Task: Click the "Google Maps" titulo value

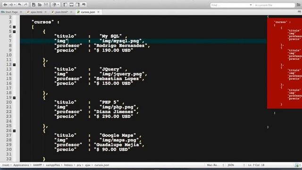Action: [x=117, y=136]
